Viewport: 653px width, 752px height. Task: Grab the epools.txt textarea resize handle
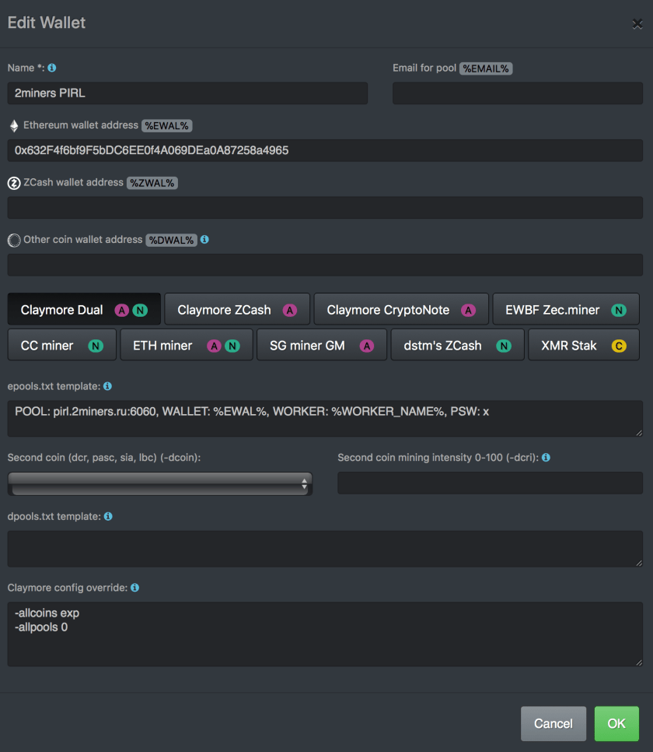(x=639, y=433)
